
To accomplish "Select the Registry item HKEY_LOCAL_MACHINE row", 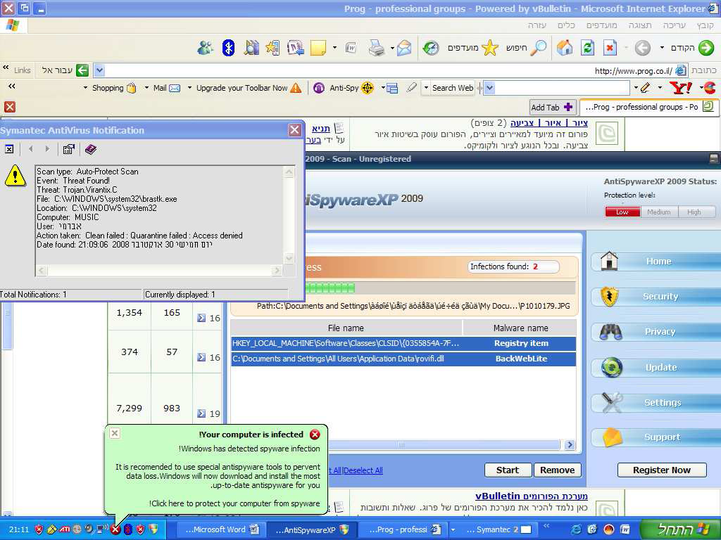I will 403,343.
